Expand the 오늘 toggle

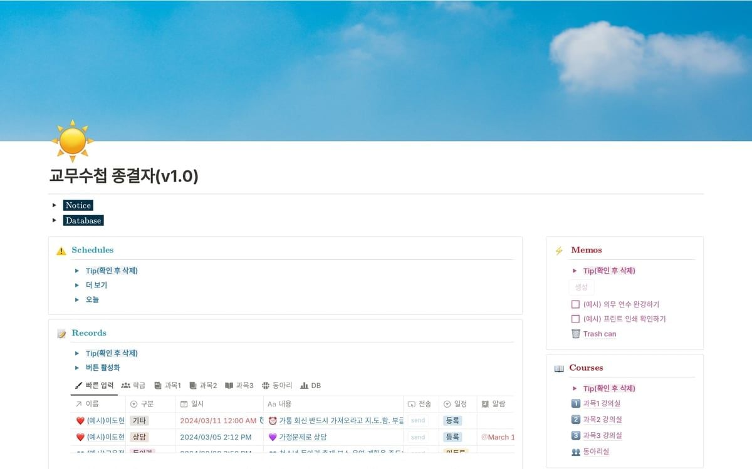(76, 300)
